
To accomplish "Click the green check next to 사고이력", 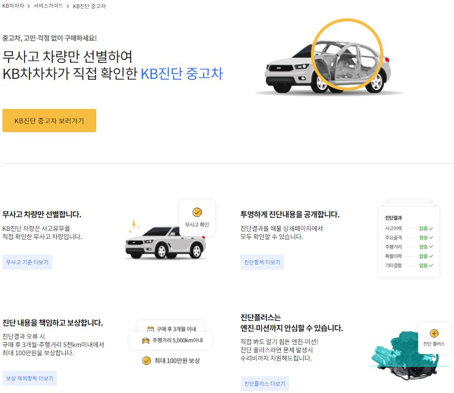I will pos(431,228).
